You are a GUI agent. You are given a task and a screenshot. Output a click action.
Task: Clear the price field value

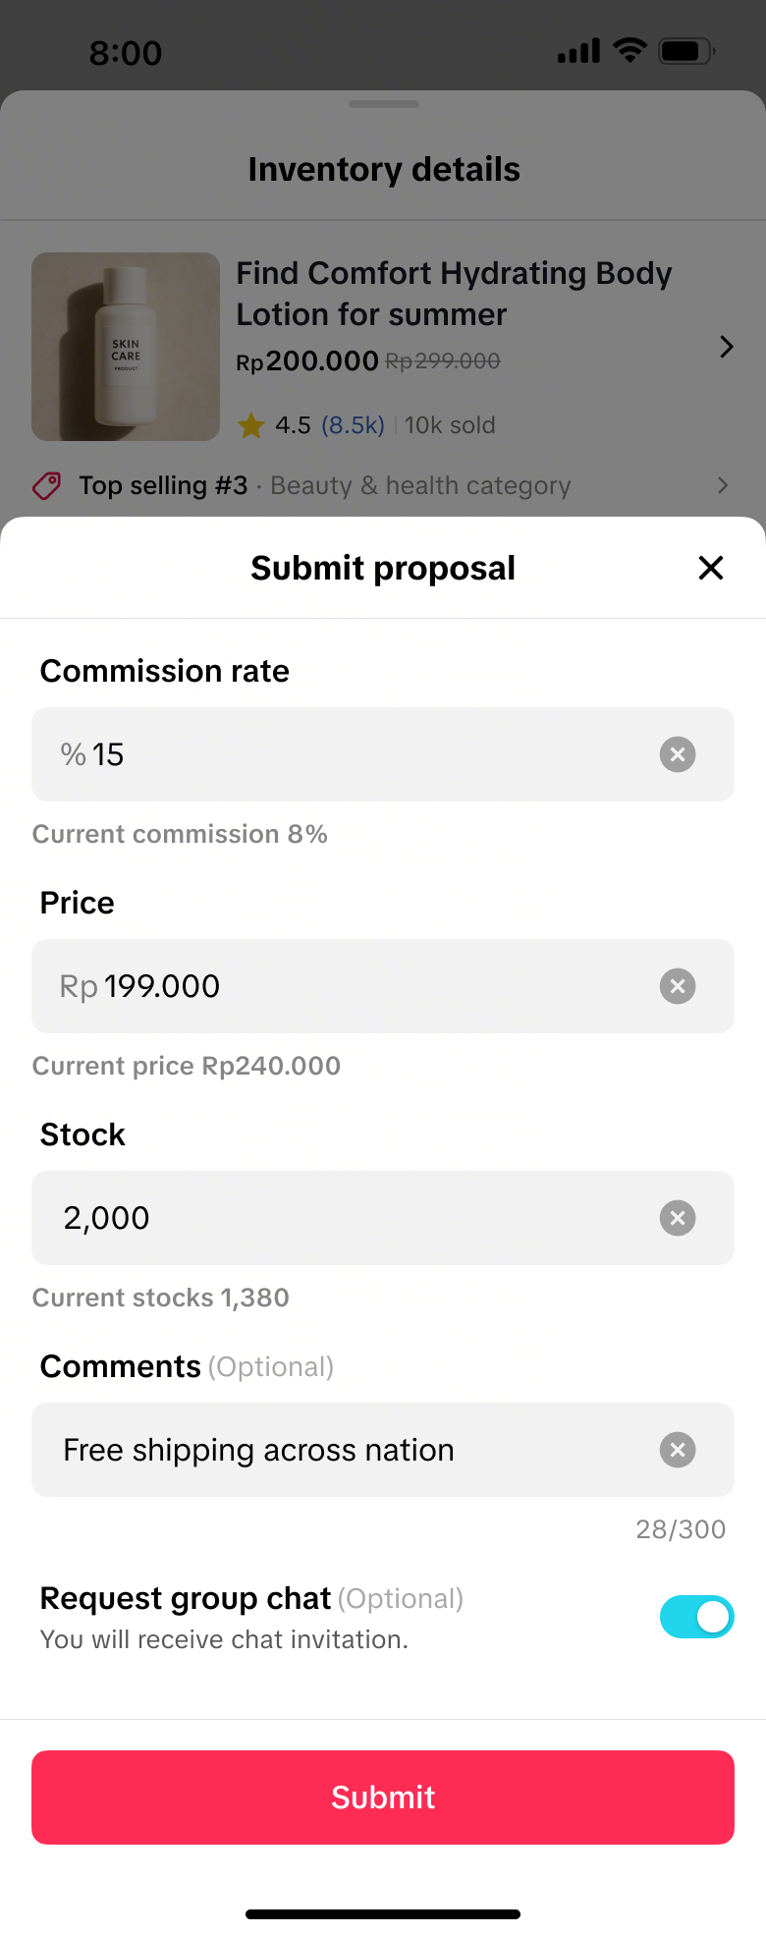(x=678, y=986)
